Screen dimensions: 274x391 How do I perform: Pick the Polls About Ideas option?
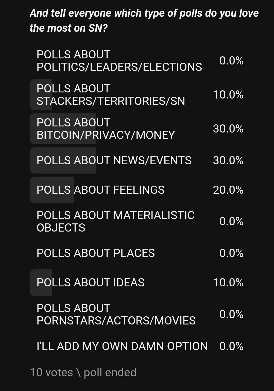[91, 283]
